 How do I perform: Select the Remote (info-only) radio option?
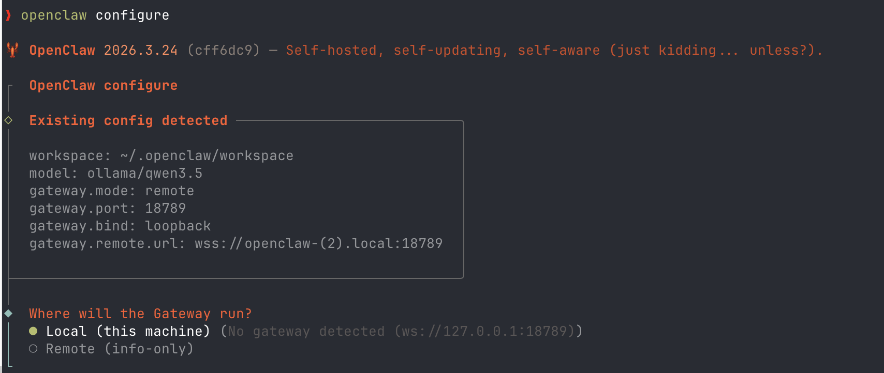(x=33, y=349)
